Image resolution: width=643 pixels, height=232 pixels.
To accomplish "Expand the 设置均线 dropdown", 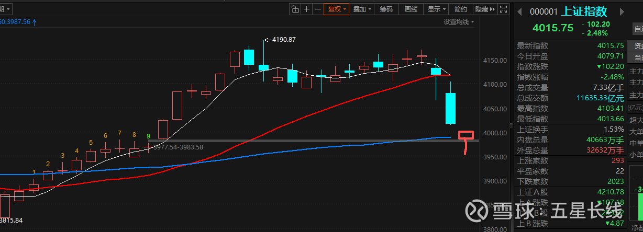I will tap(458, 21).
